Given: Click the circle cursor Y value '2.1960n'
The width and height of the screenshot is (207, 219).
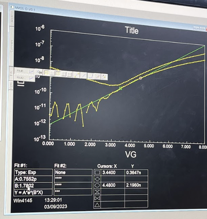Looking at the screenshot, I should tap(134, 185).
